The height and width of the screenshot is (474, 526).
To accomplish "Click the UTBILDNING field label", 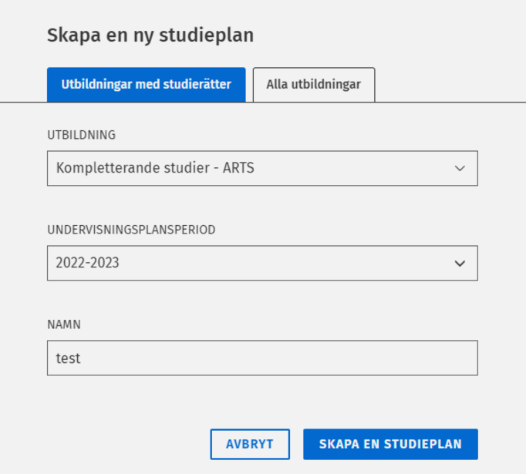I will pyautogui.click(x=81, y=135).
